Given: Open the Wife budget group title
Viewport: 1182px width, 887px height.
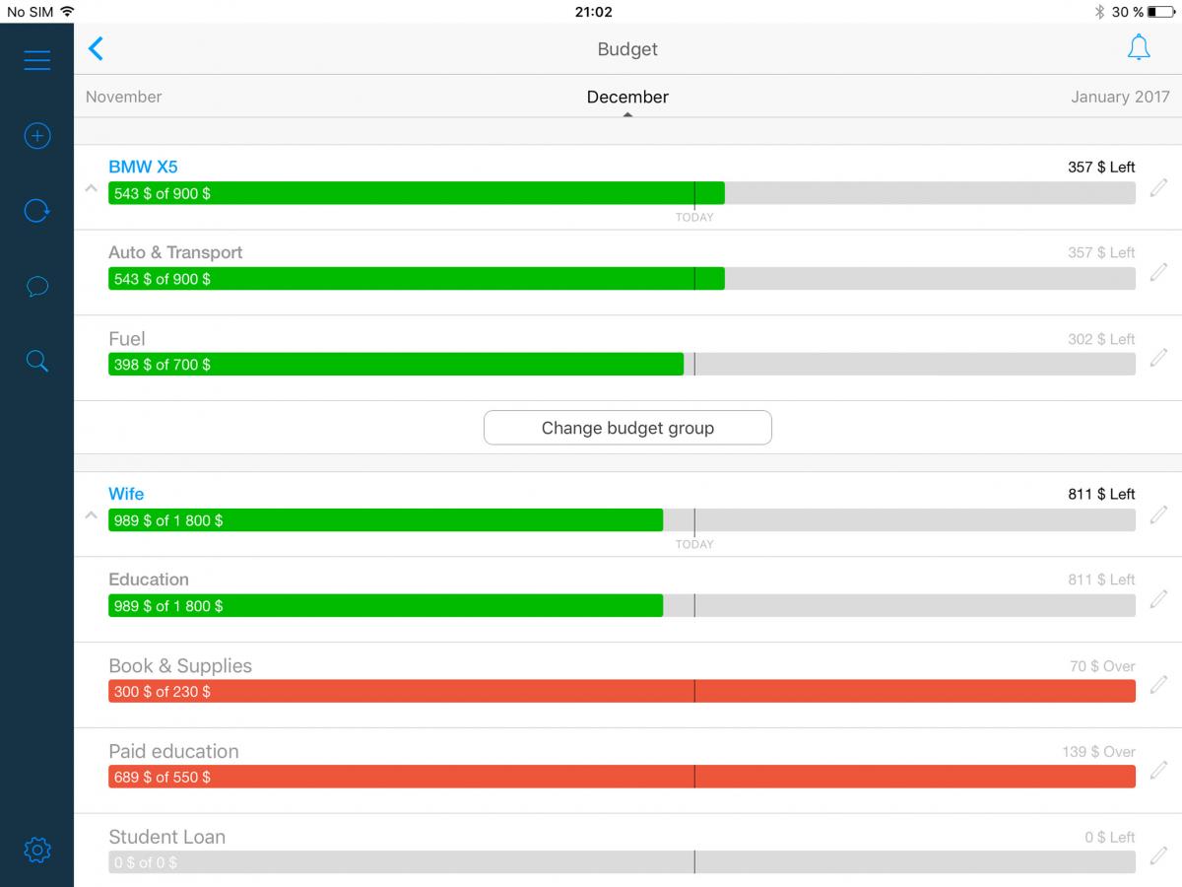Looking at the screenshot, I should (126, 494).
